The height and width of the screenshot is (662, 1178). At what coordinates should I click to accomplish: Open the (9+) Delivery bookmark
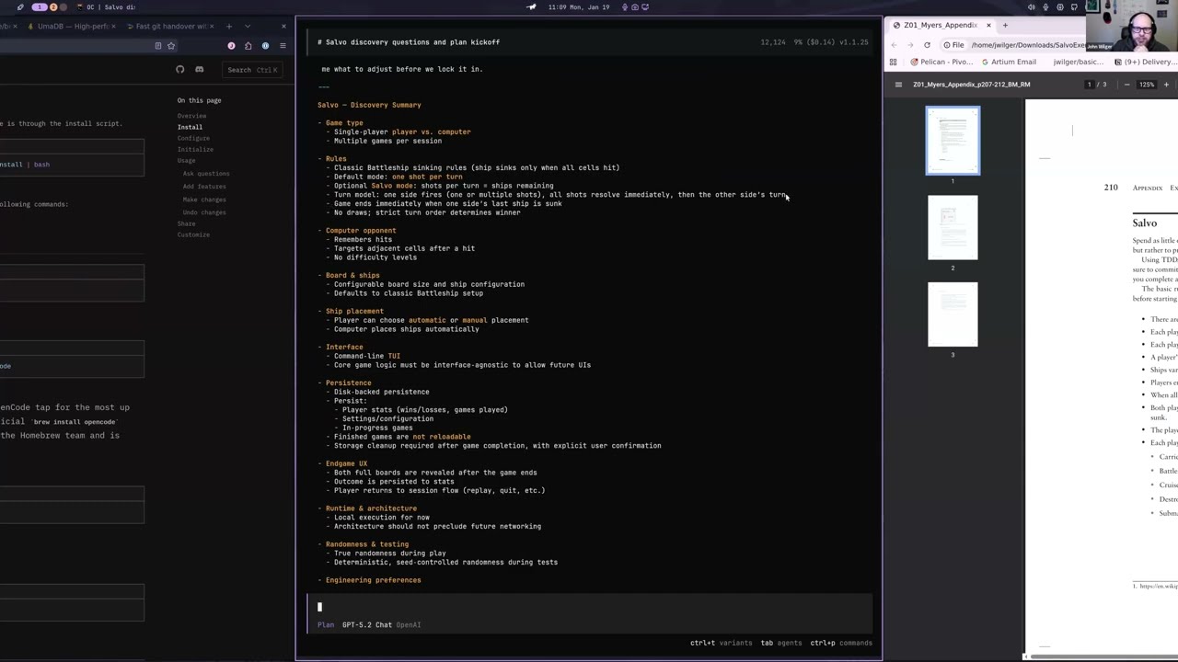click(x=1145, y=62)
